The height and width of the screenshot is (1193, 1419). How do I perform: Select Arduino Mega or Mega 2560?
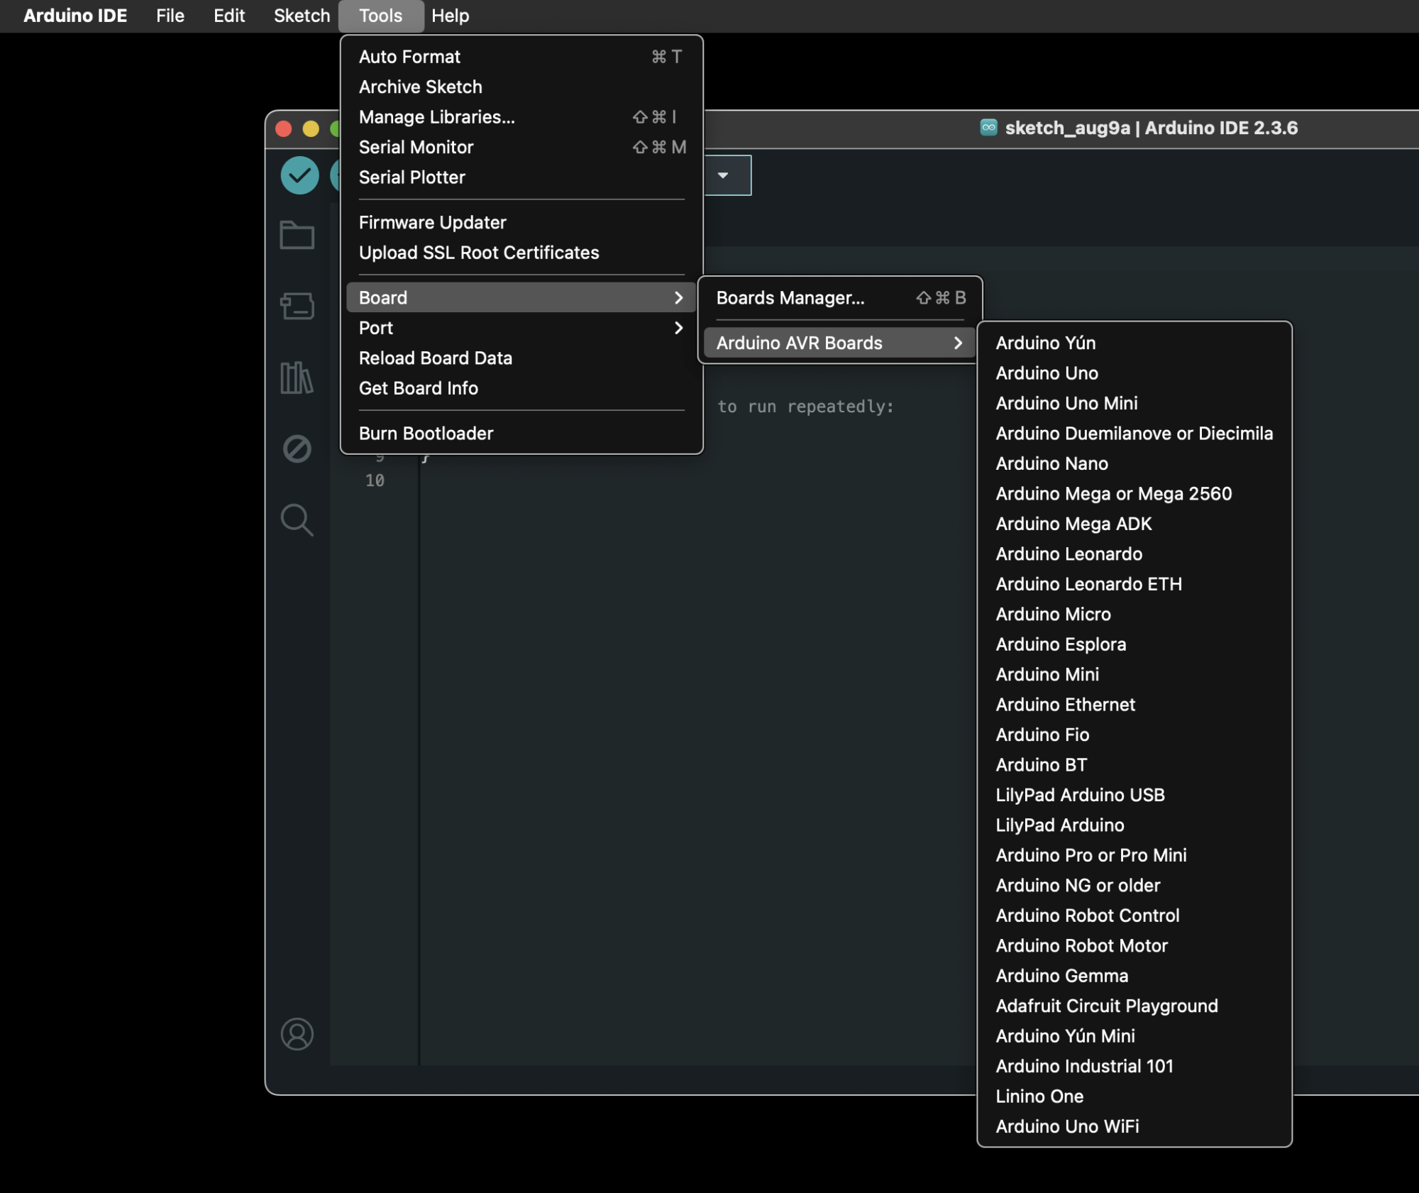click(x=1134, y=493)
